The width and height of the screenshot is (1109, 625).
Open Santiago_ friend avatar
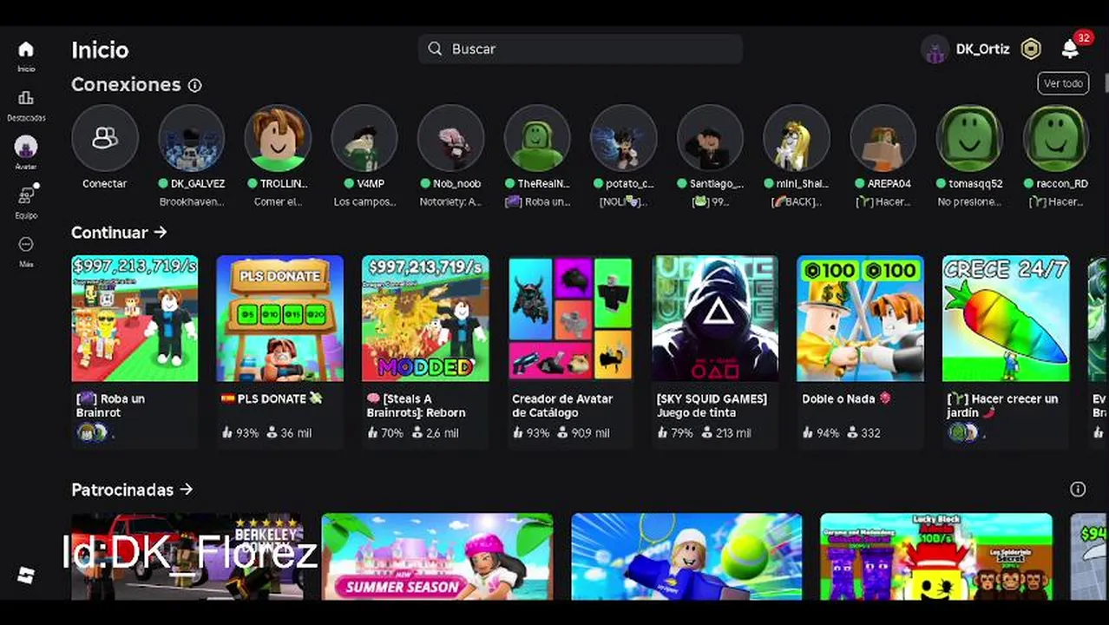point(710,138)
